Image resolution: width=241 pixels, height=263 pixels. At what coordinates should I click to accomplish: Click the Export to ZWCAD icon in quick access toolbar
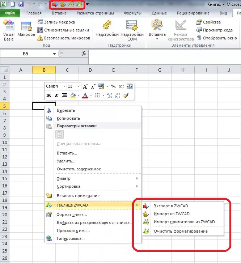point(55,4)
